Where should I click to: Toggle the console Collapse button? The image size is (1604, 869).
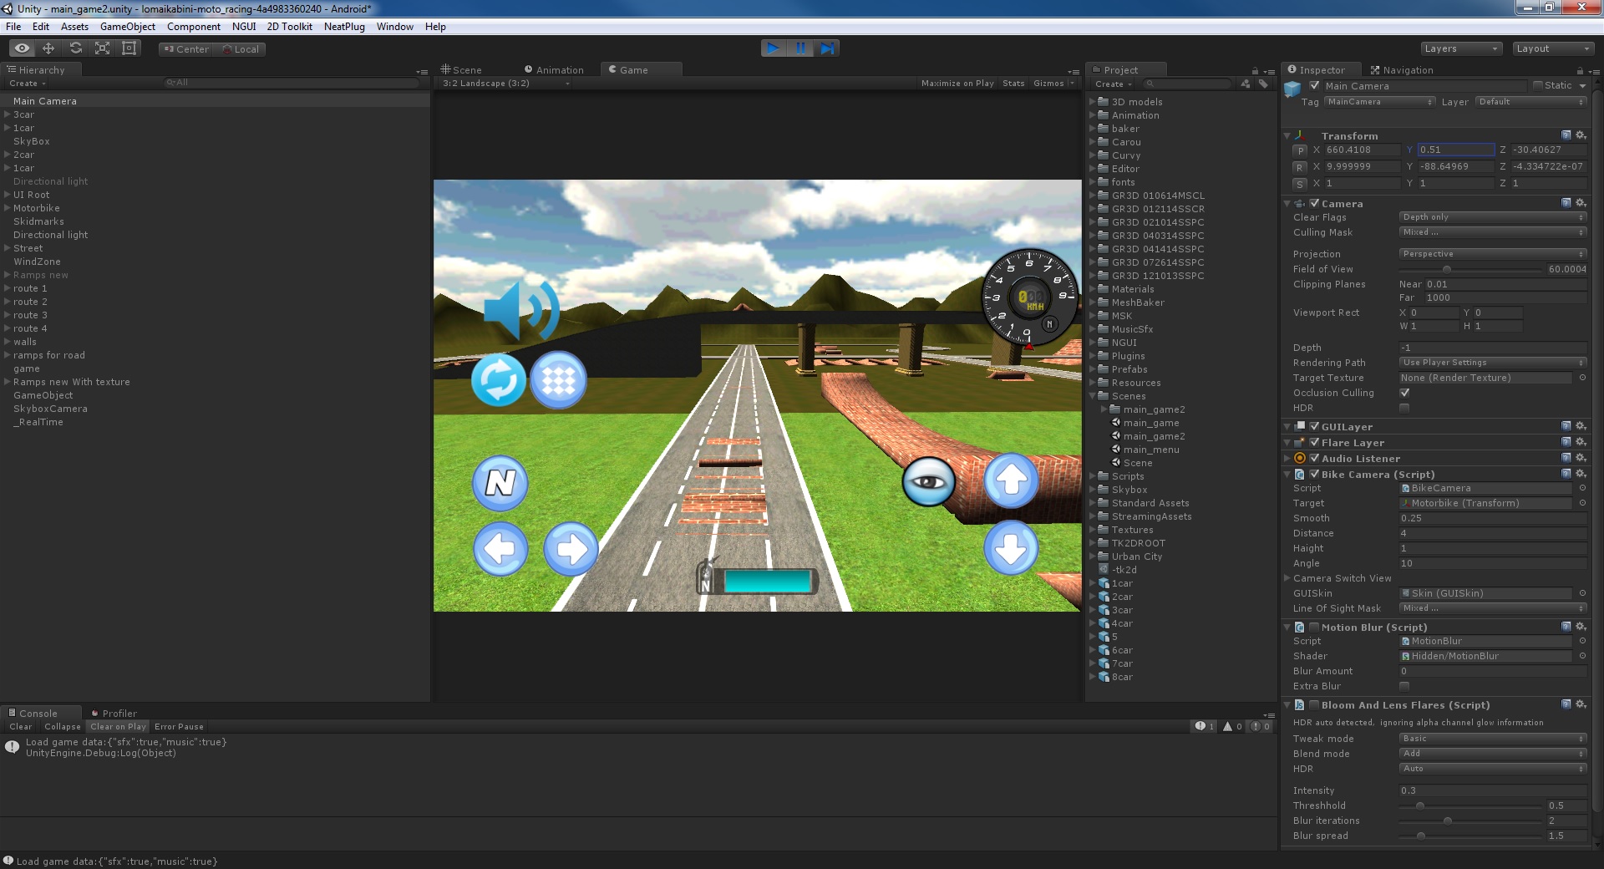coord(63,727)
